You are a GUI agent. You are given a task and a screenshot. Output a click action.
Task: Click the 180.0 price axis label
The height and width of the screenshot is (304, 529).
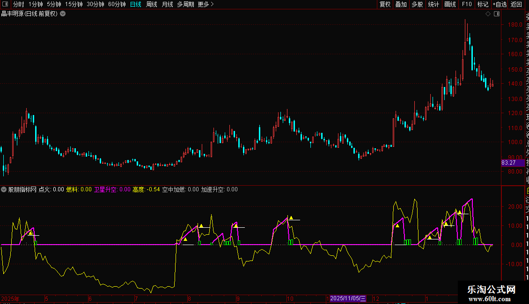tap(515, 25)
